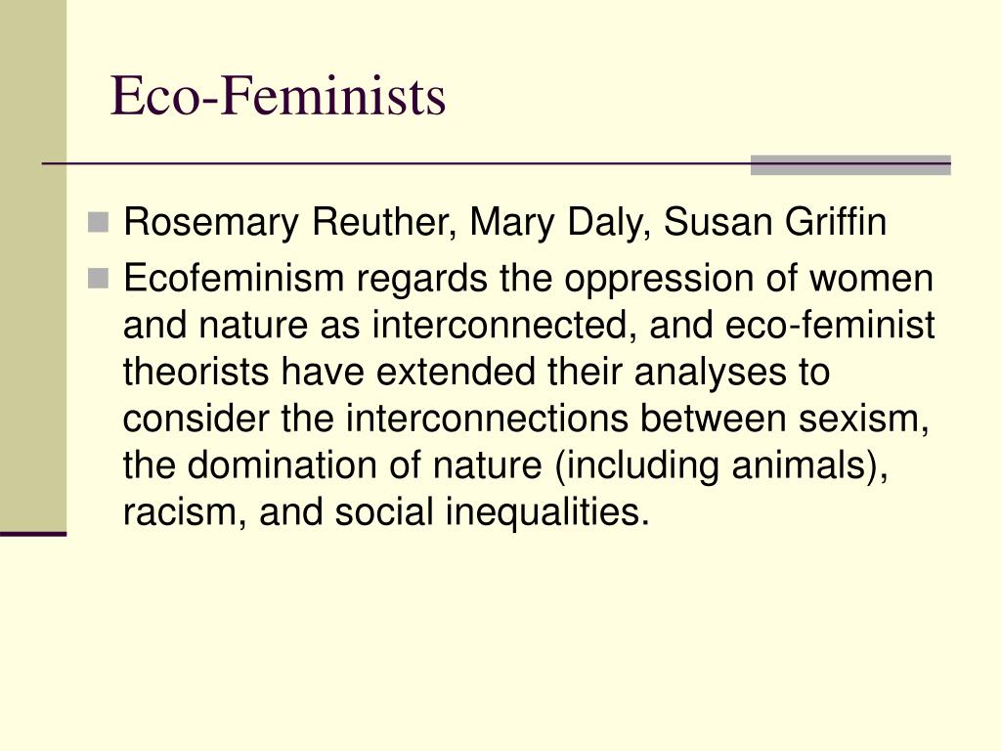The image size is (1001, 751).
Task: Click the word 'theorists' starting third line
Action: [x=196, y=371]
